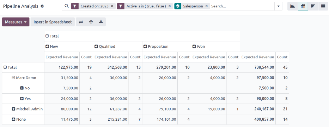Screen dimensions: 329x127
Task: Open the Measures dropdown
Action: pos(16,22)
